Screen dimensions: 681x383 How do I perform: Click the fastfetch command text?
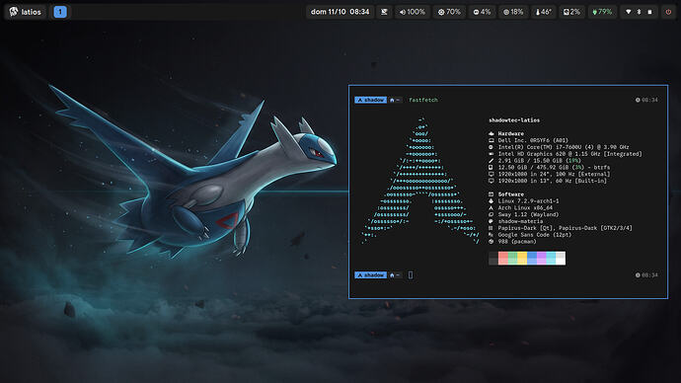click(423, 100)
